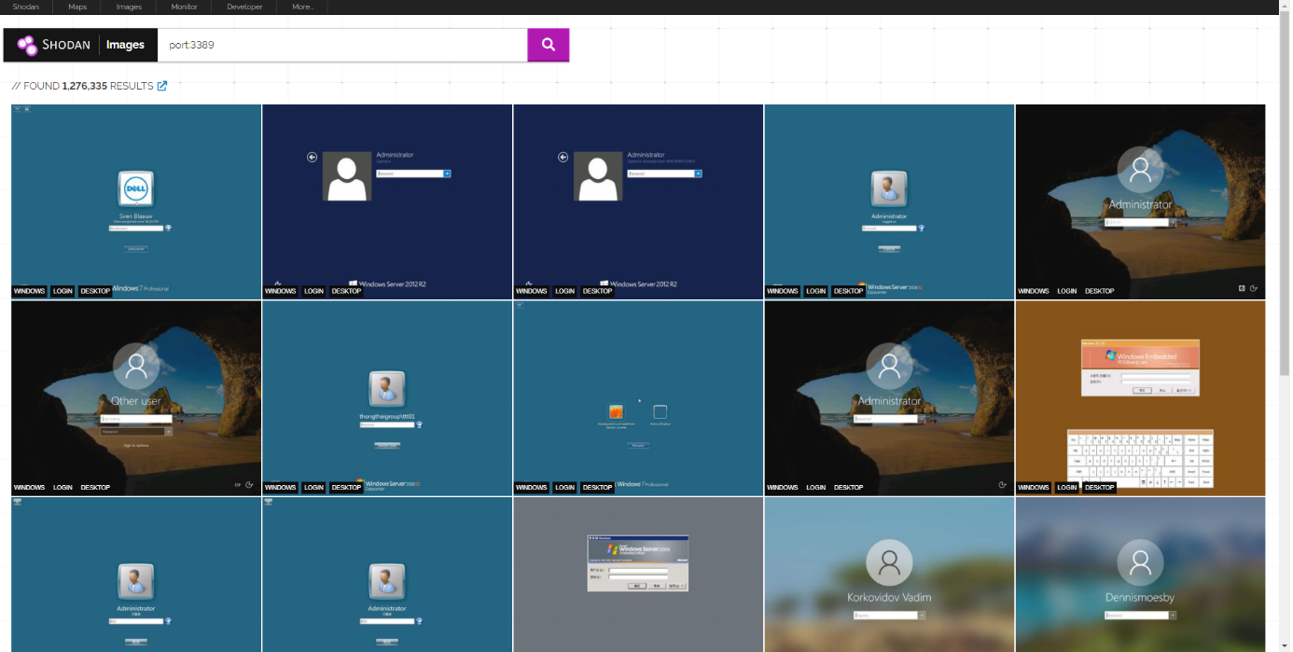Click WINDOWS tag on Windows Embedded thumbnail
This screenshot has width=1293, height=652.
click(1033, 488)
